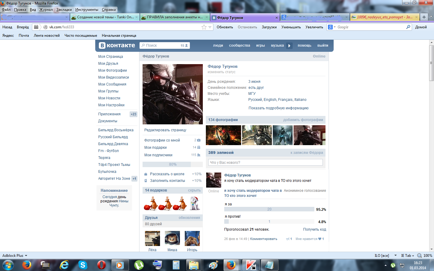Click the zoom magnifier icon in status bar
The width and height of the screenshot is (434, 271).
coord(419,256)
